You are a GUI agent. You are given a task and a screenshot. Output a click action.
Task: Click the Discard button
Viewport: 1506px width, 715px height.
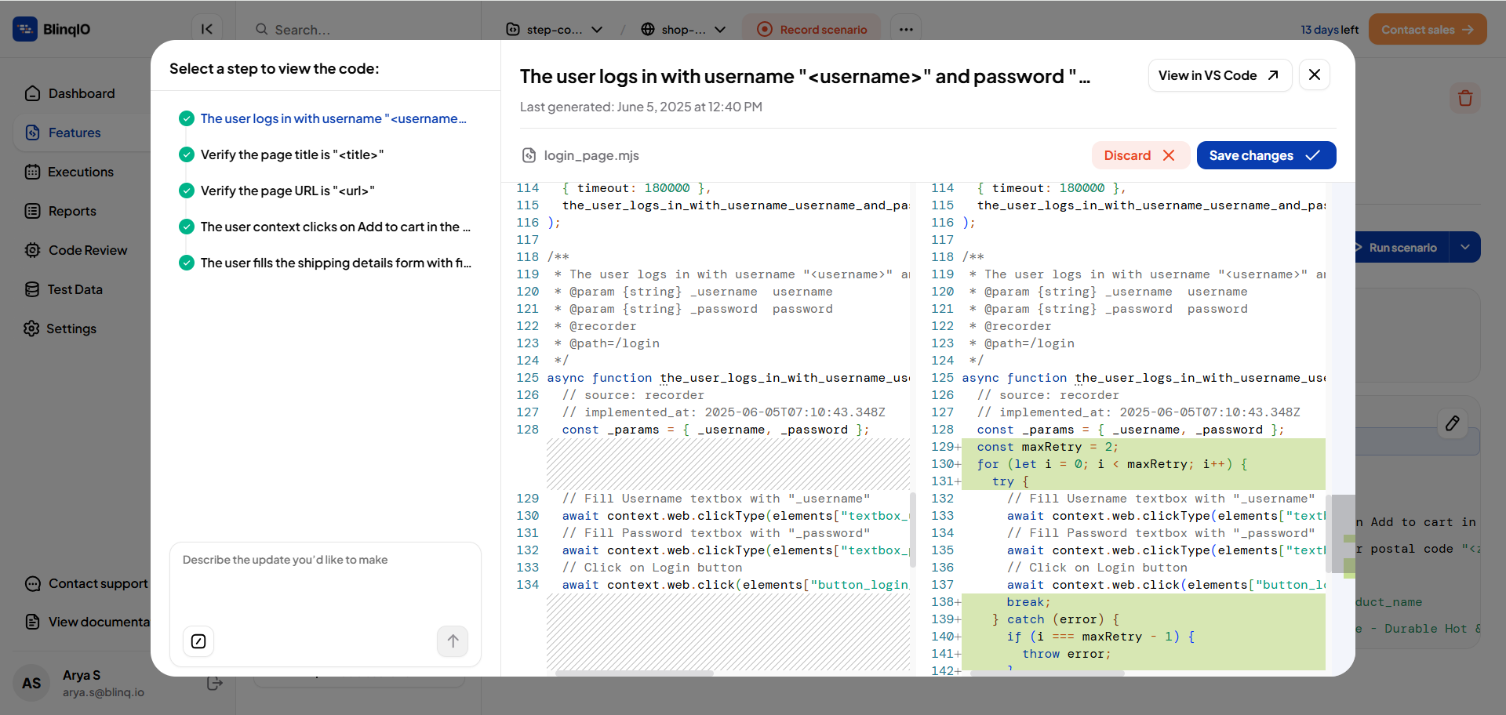pyautogui.click(x=1140, y=155)
